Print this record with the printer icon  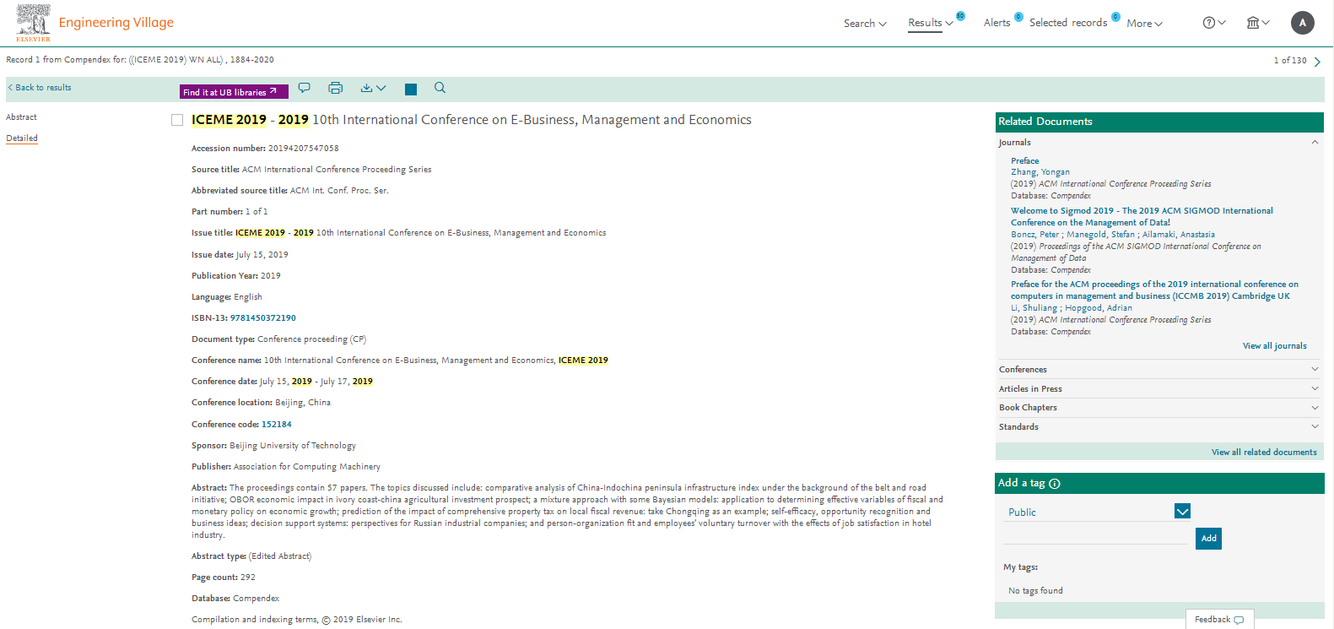tap(335, 88)
